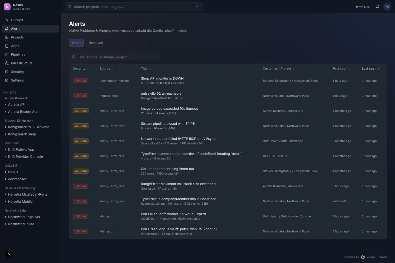Open RangeError Maximum call stack alert
This screenshot has width=395, height=263.
coord(228,186)
